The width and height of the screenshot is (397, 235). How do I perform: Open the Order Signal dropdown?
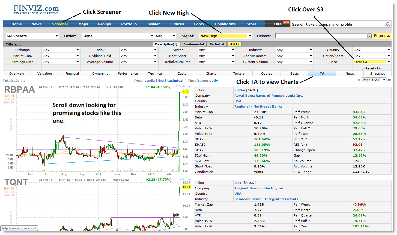(118, 36)
